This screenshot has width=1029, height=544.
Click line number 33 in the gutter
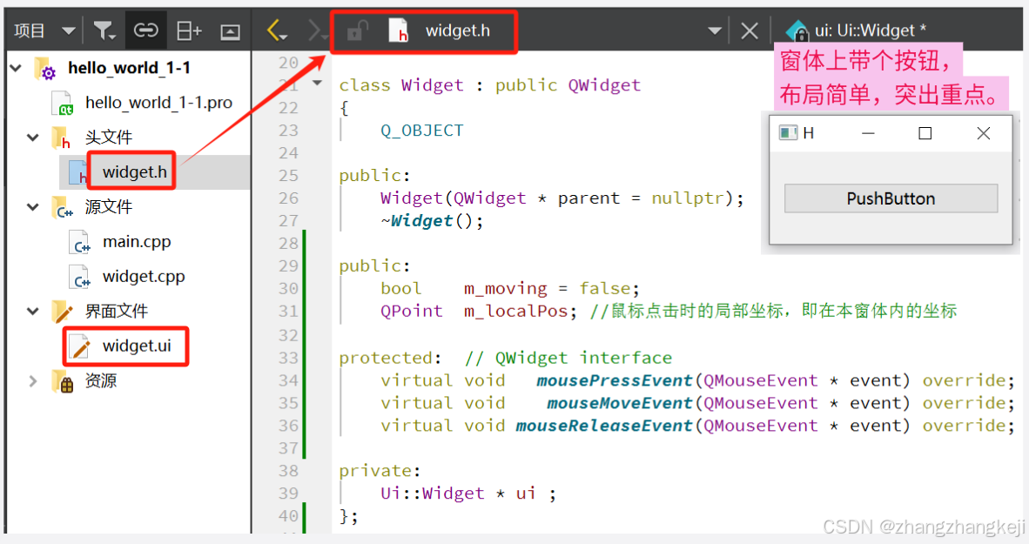click(x=288, y=358)
